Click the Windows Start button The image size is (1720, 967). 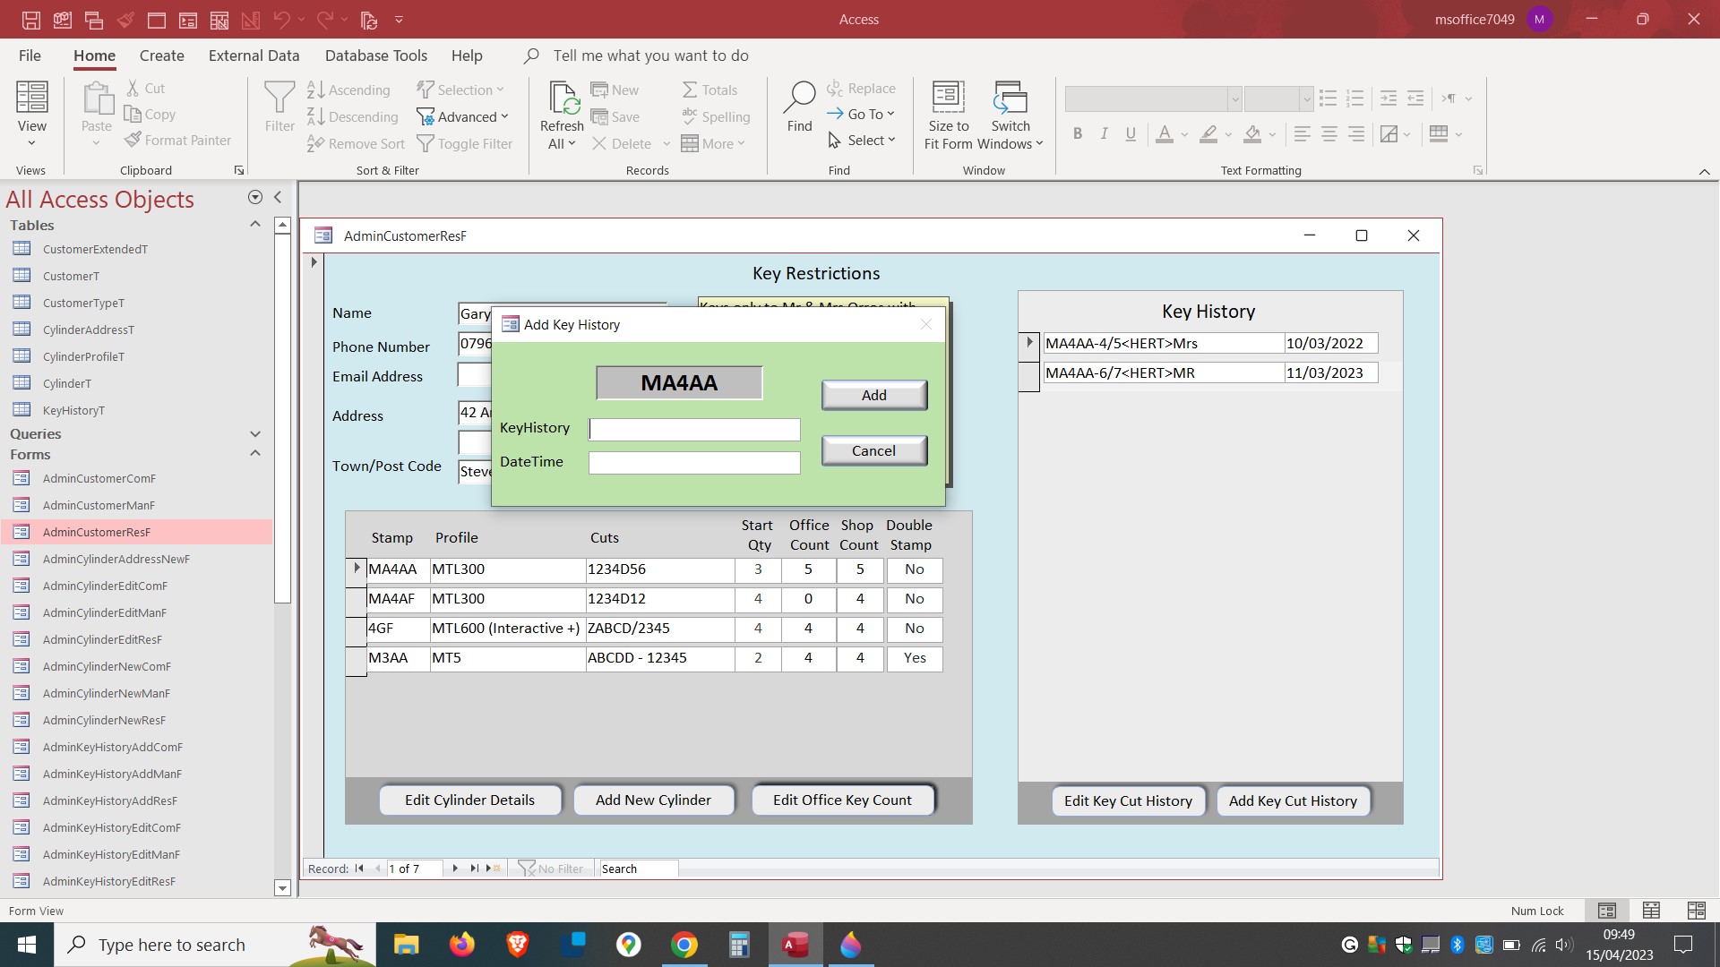[x=27, y=945]
